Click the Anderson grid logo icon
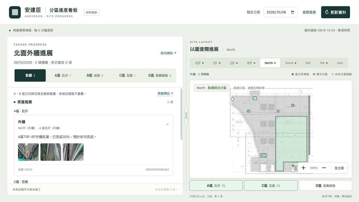This screenshot has width=359, height=202. 15,12
